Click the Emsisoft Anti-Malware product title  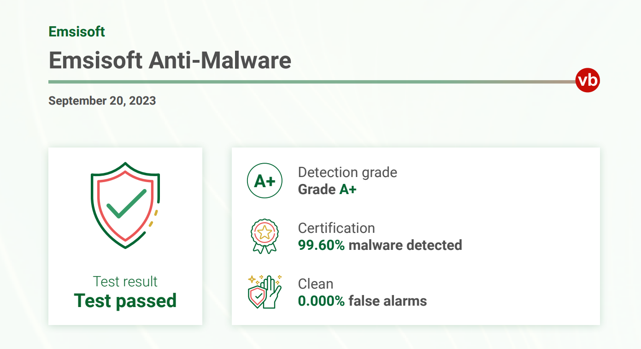(x=170, y=60)
